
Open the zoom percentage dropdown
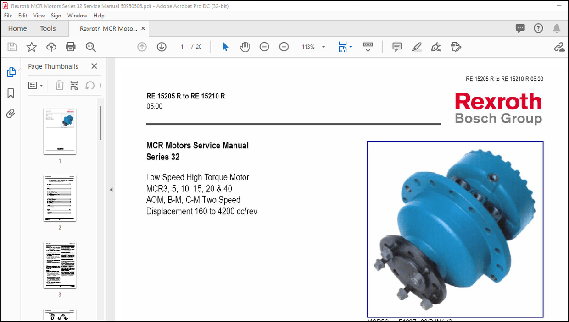click(x=324, y=46)
